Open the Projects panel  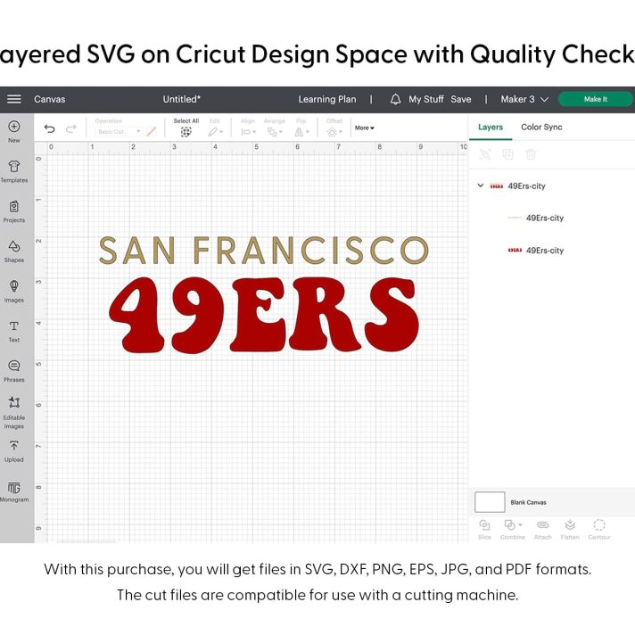[x=14, y=211]
